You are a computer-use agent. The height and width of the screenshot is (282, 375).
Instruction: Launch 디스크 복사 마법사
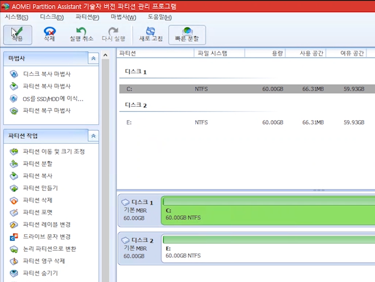(x=40, y=74)
